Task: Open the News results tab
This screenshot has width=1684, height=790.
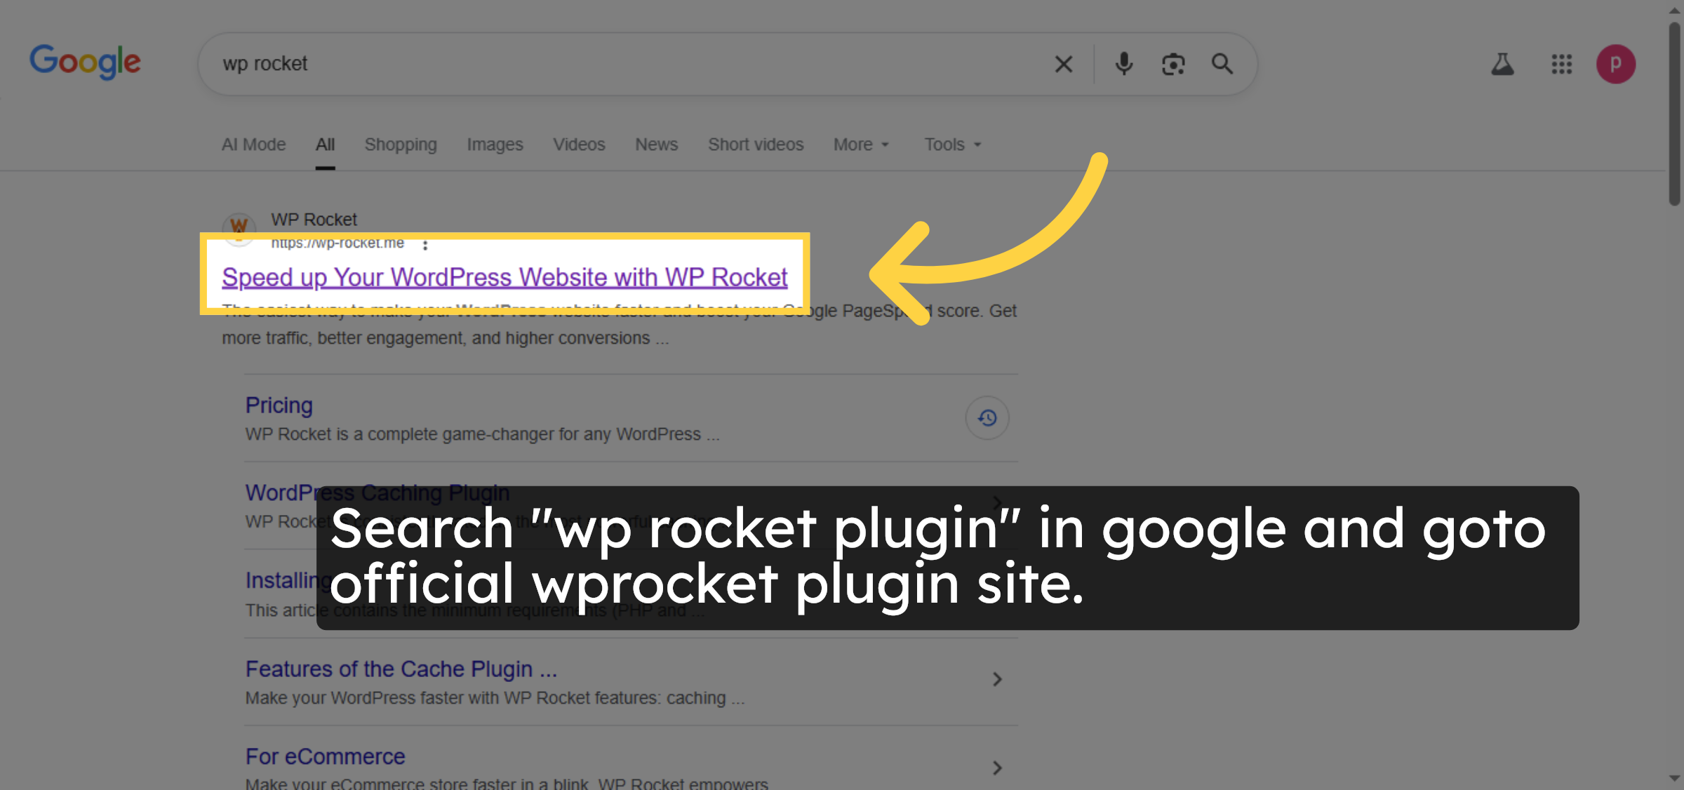Action: click(x=656, y=145)
